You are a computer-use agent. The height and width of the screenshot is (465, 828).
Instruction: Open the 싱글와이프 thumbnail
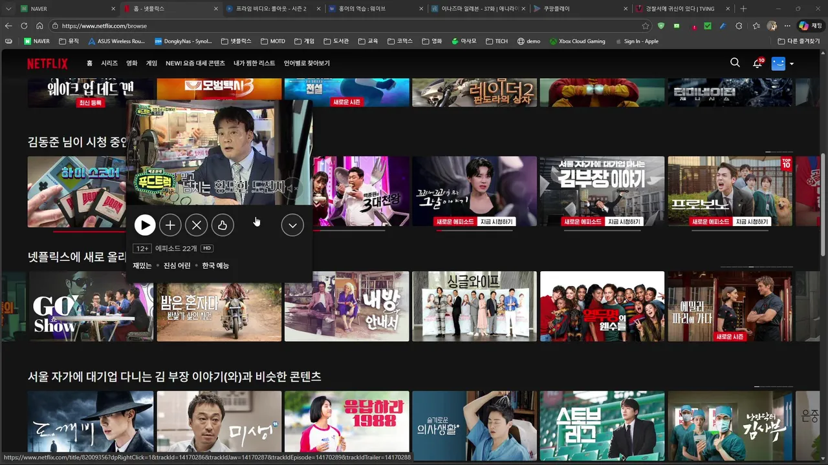click(474, 306)
